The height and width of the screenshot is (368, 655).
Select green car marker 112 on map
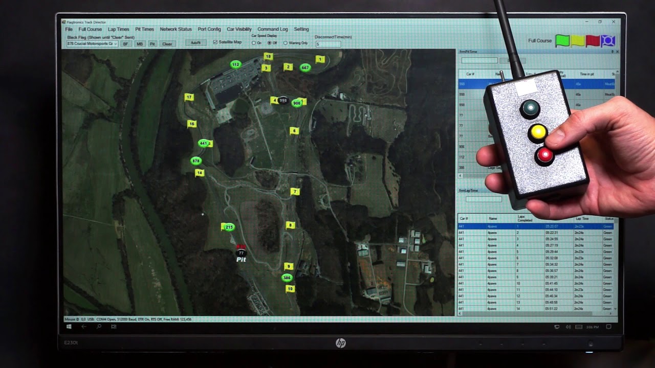click(x=235, y=64)
